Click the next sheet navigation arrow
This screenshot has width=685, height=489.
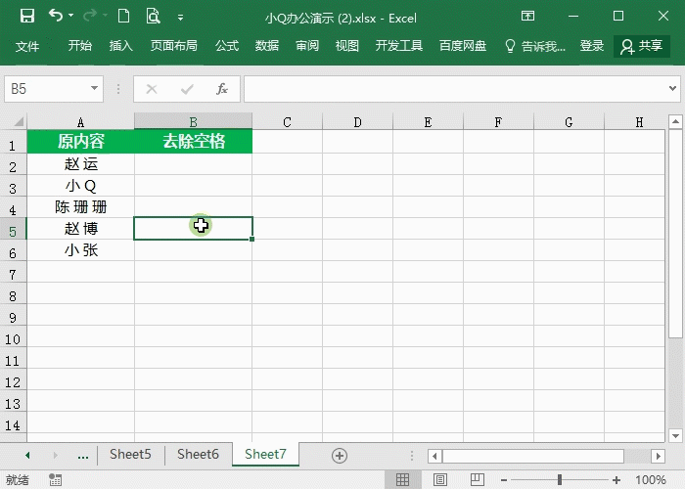click(x=55, y=456)
